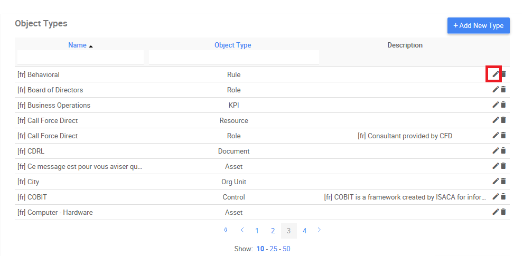Viewport: 523px width, 256px height.
Task: Edit the COBIT control entry
Action: 496,197
